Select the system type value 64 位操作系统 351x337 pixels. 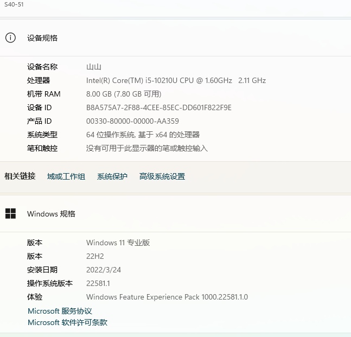(x=111, y=135)
